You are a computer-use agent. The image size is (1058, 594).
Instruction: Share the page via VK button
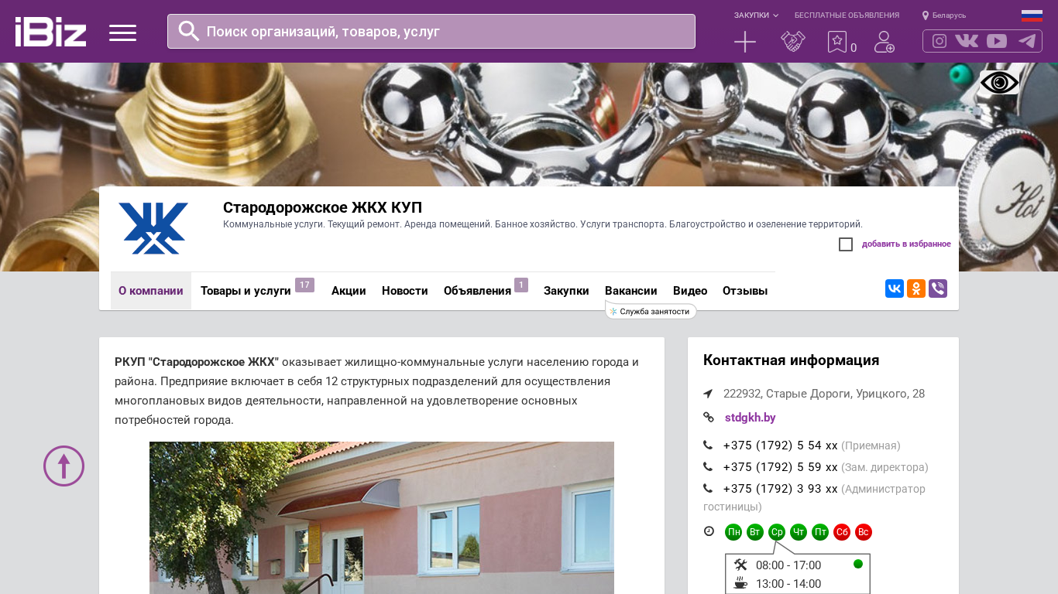pyautogui.click(x=895, y=288)
